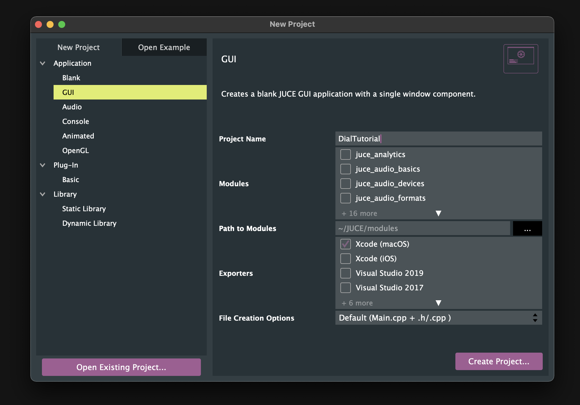Viewport: 580px width, 405px height.
Task: Select the Basic plug-in template
Action: point(130,180)
